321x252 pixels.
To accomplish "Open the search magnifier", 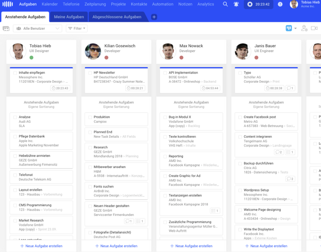I will pos(225,4).
